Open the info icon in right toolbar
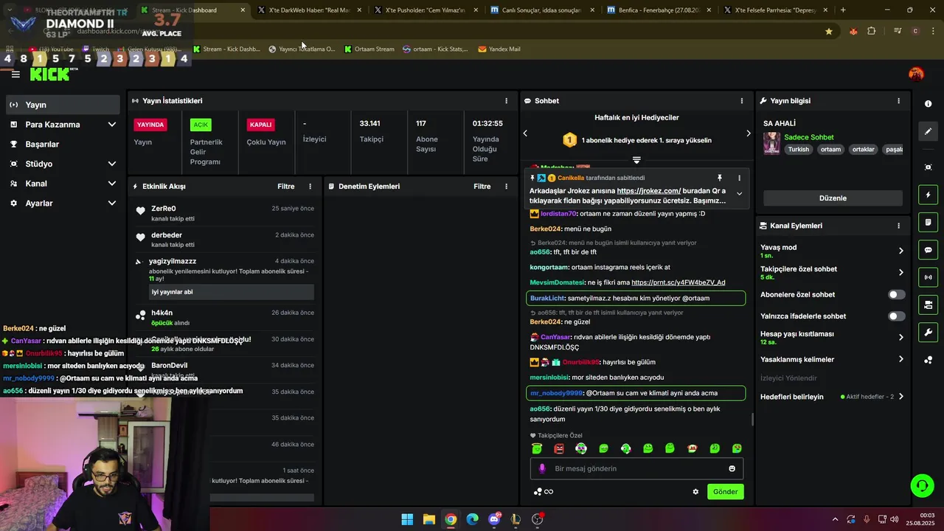The width and height of the screenshot is (944, 531). pos(928,104)
